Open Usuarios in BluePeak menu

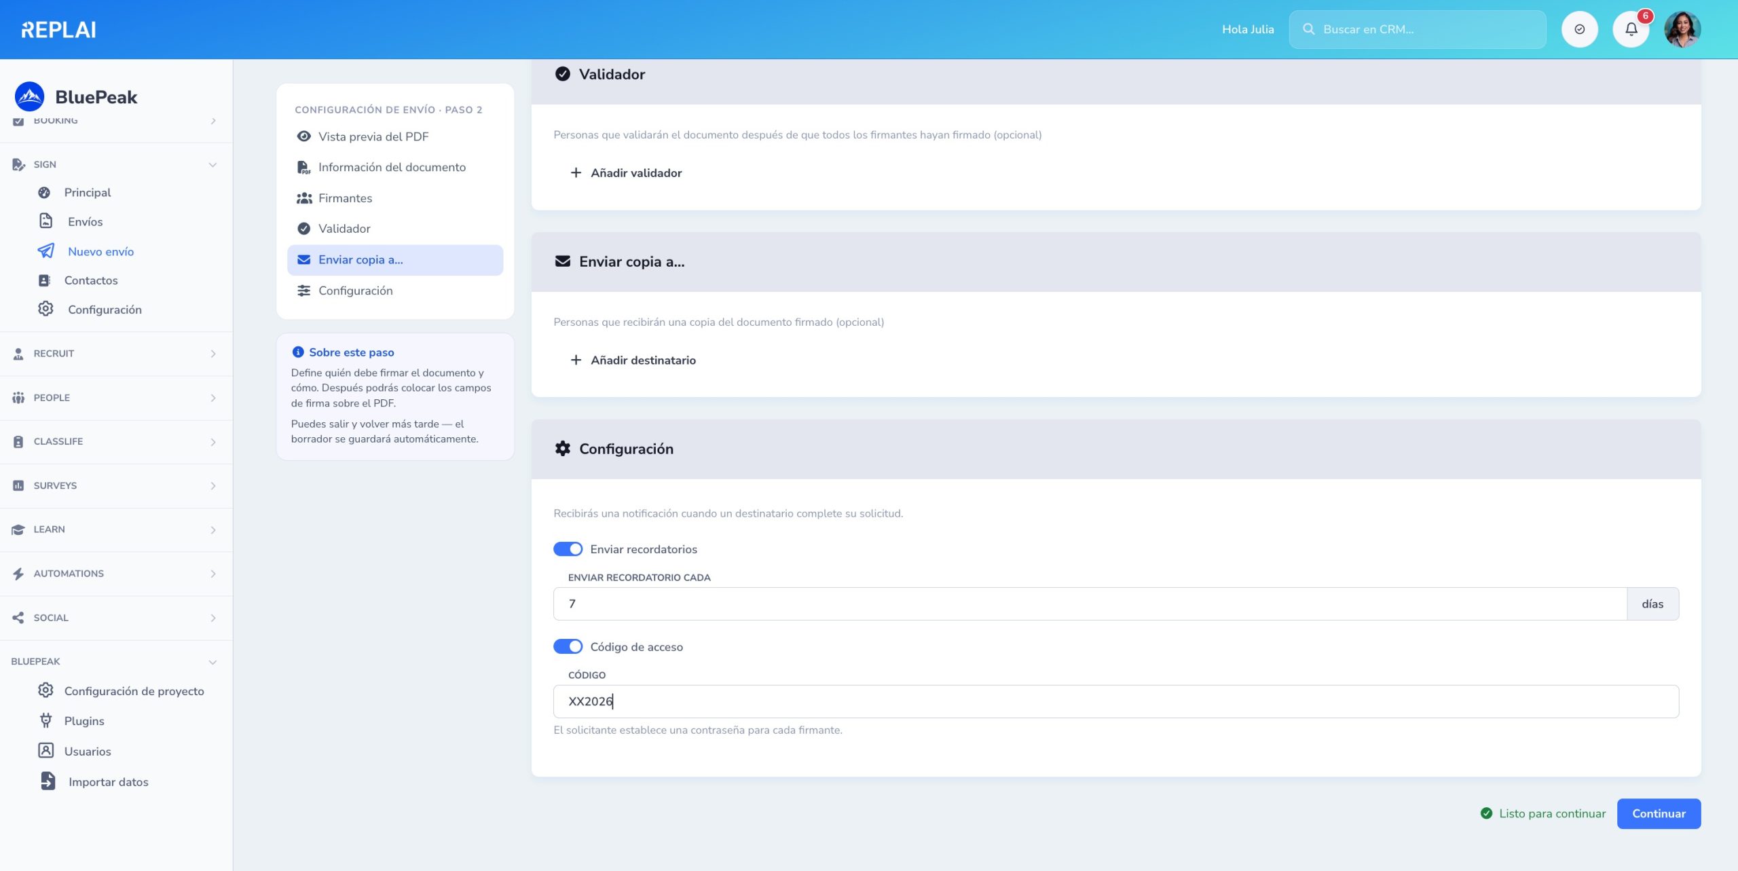click(x=87, y=751)
